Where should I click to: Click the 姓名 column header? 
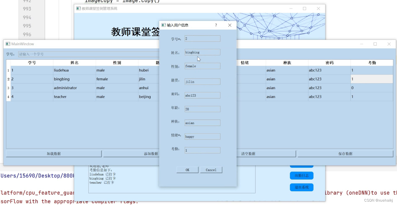pos(74,62)
